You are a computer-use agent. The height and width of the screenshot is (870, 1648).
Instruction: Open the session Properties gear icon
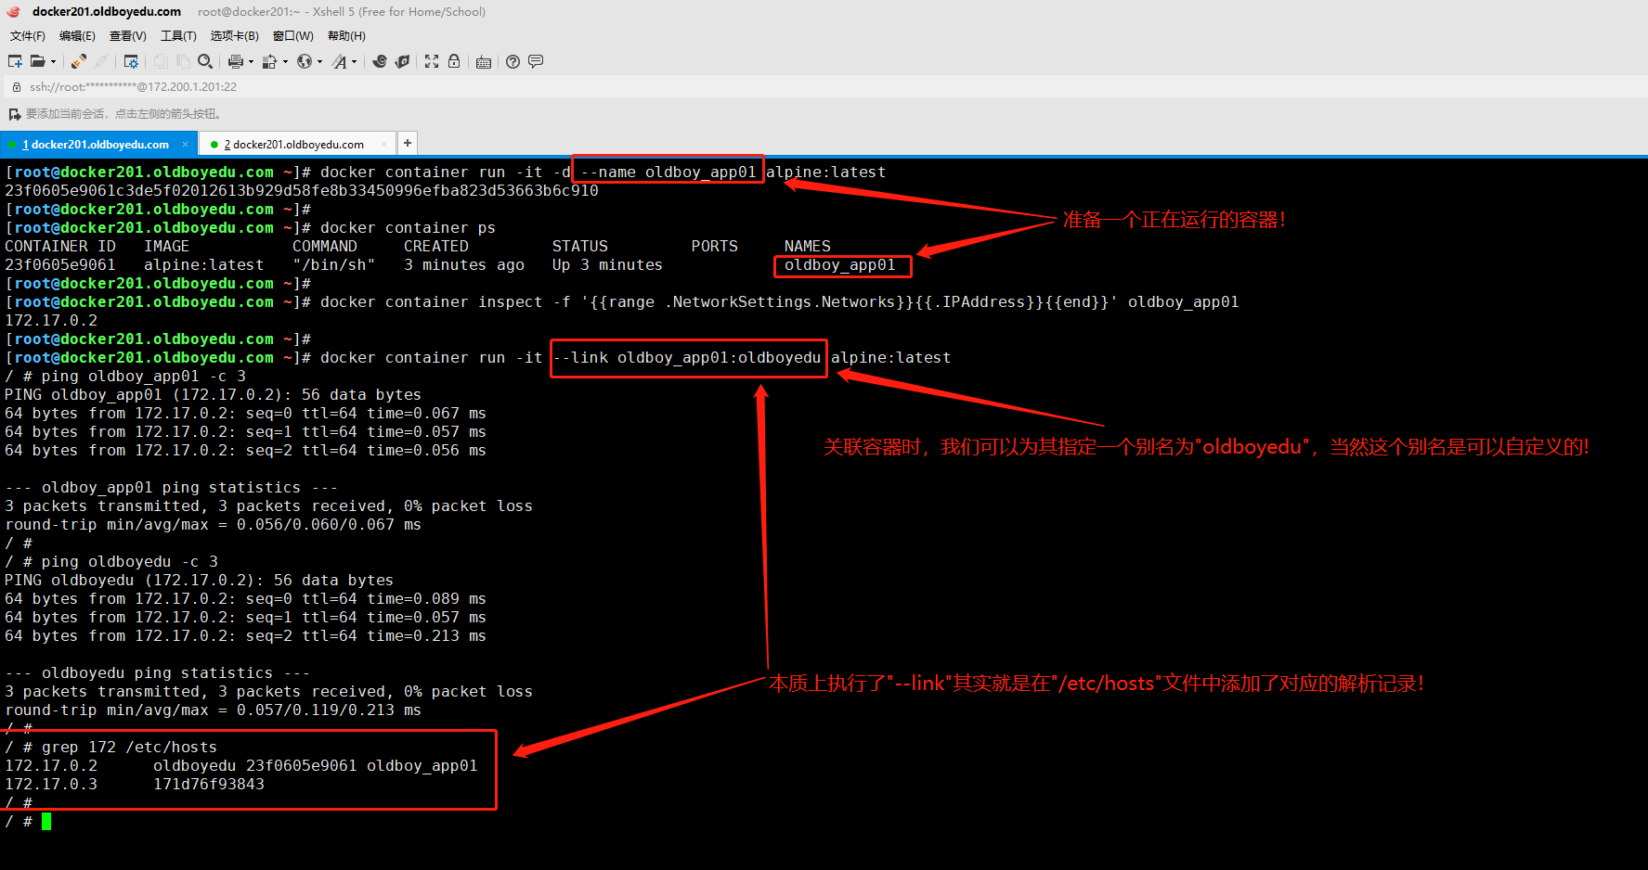pyautogui.click(x=131, y=61)
